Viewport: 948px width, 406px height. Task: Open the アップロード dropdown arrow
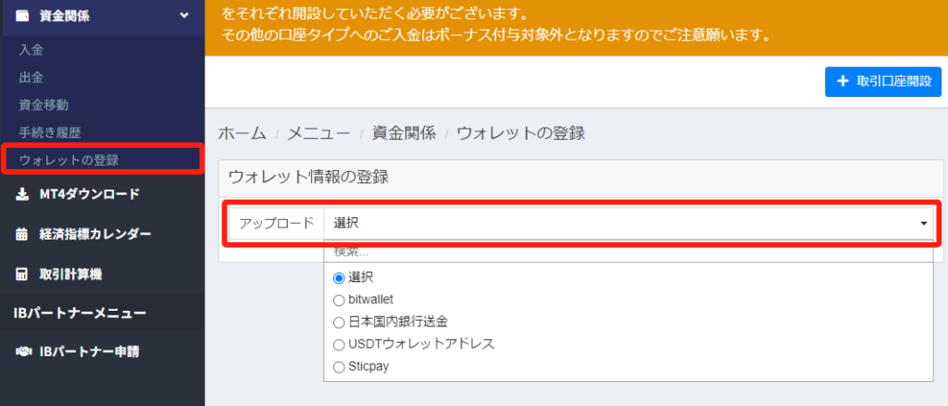coord(923,224)
